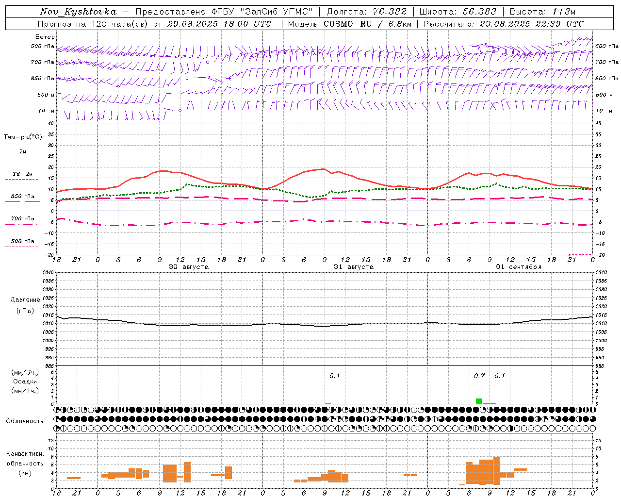
Task: Click the 0.1 precipitation value on 31 августа
Action: 335,376
